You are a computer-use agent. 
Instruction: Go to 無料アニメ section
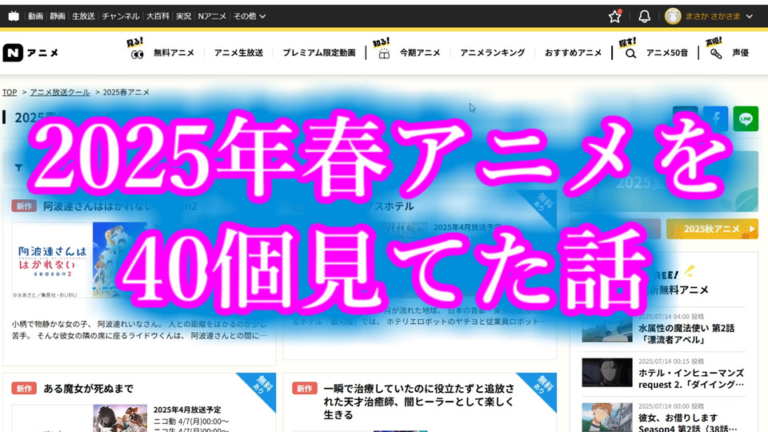tap(174, 53)
